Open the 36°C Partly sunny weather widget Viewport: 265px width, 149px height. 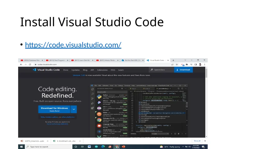(x=170, y=147)
